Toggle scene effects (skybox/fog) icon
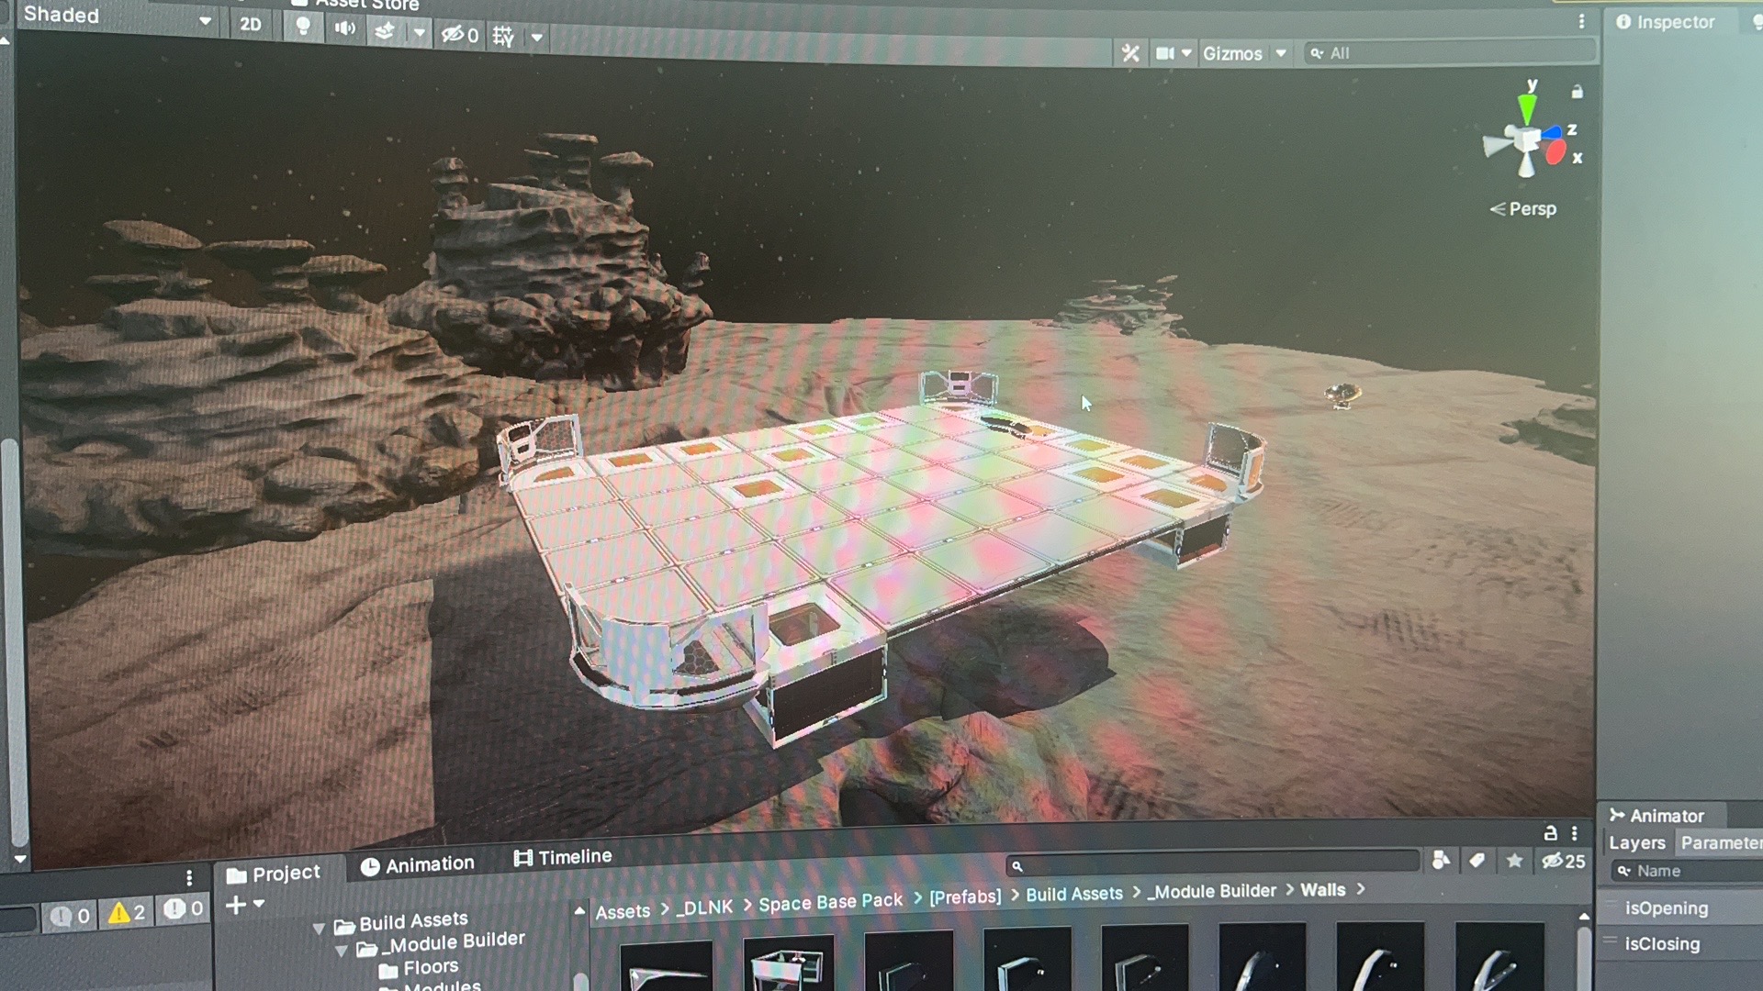Image resolution: width=1763 pixels, height=991 pixels. 385,31
